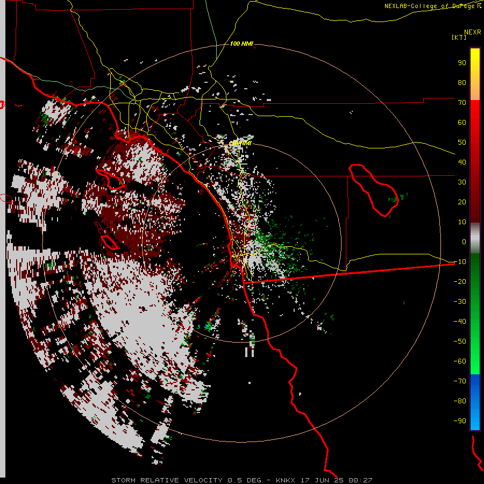Click the NEXR label above color scale

coord(473,32)
